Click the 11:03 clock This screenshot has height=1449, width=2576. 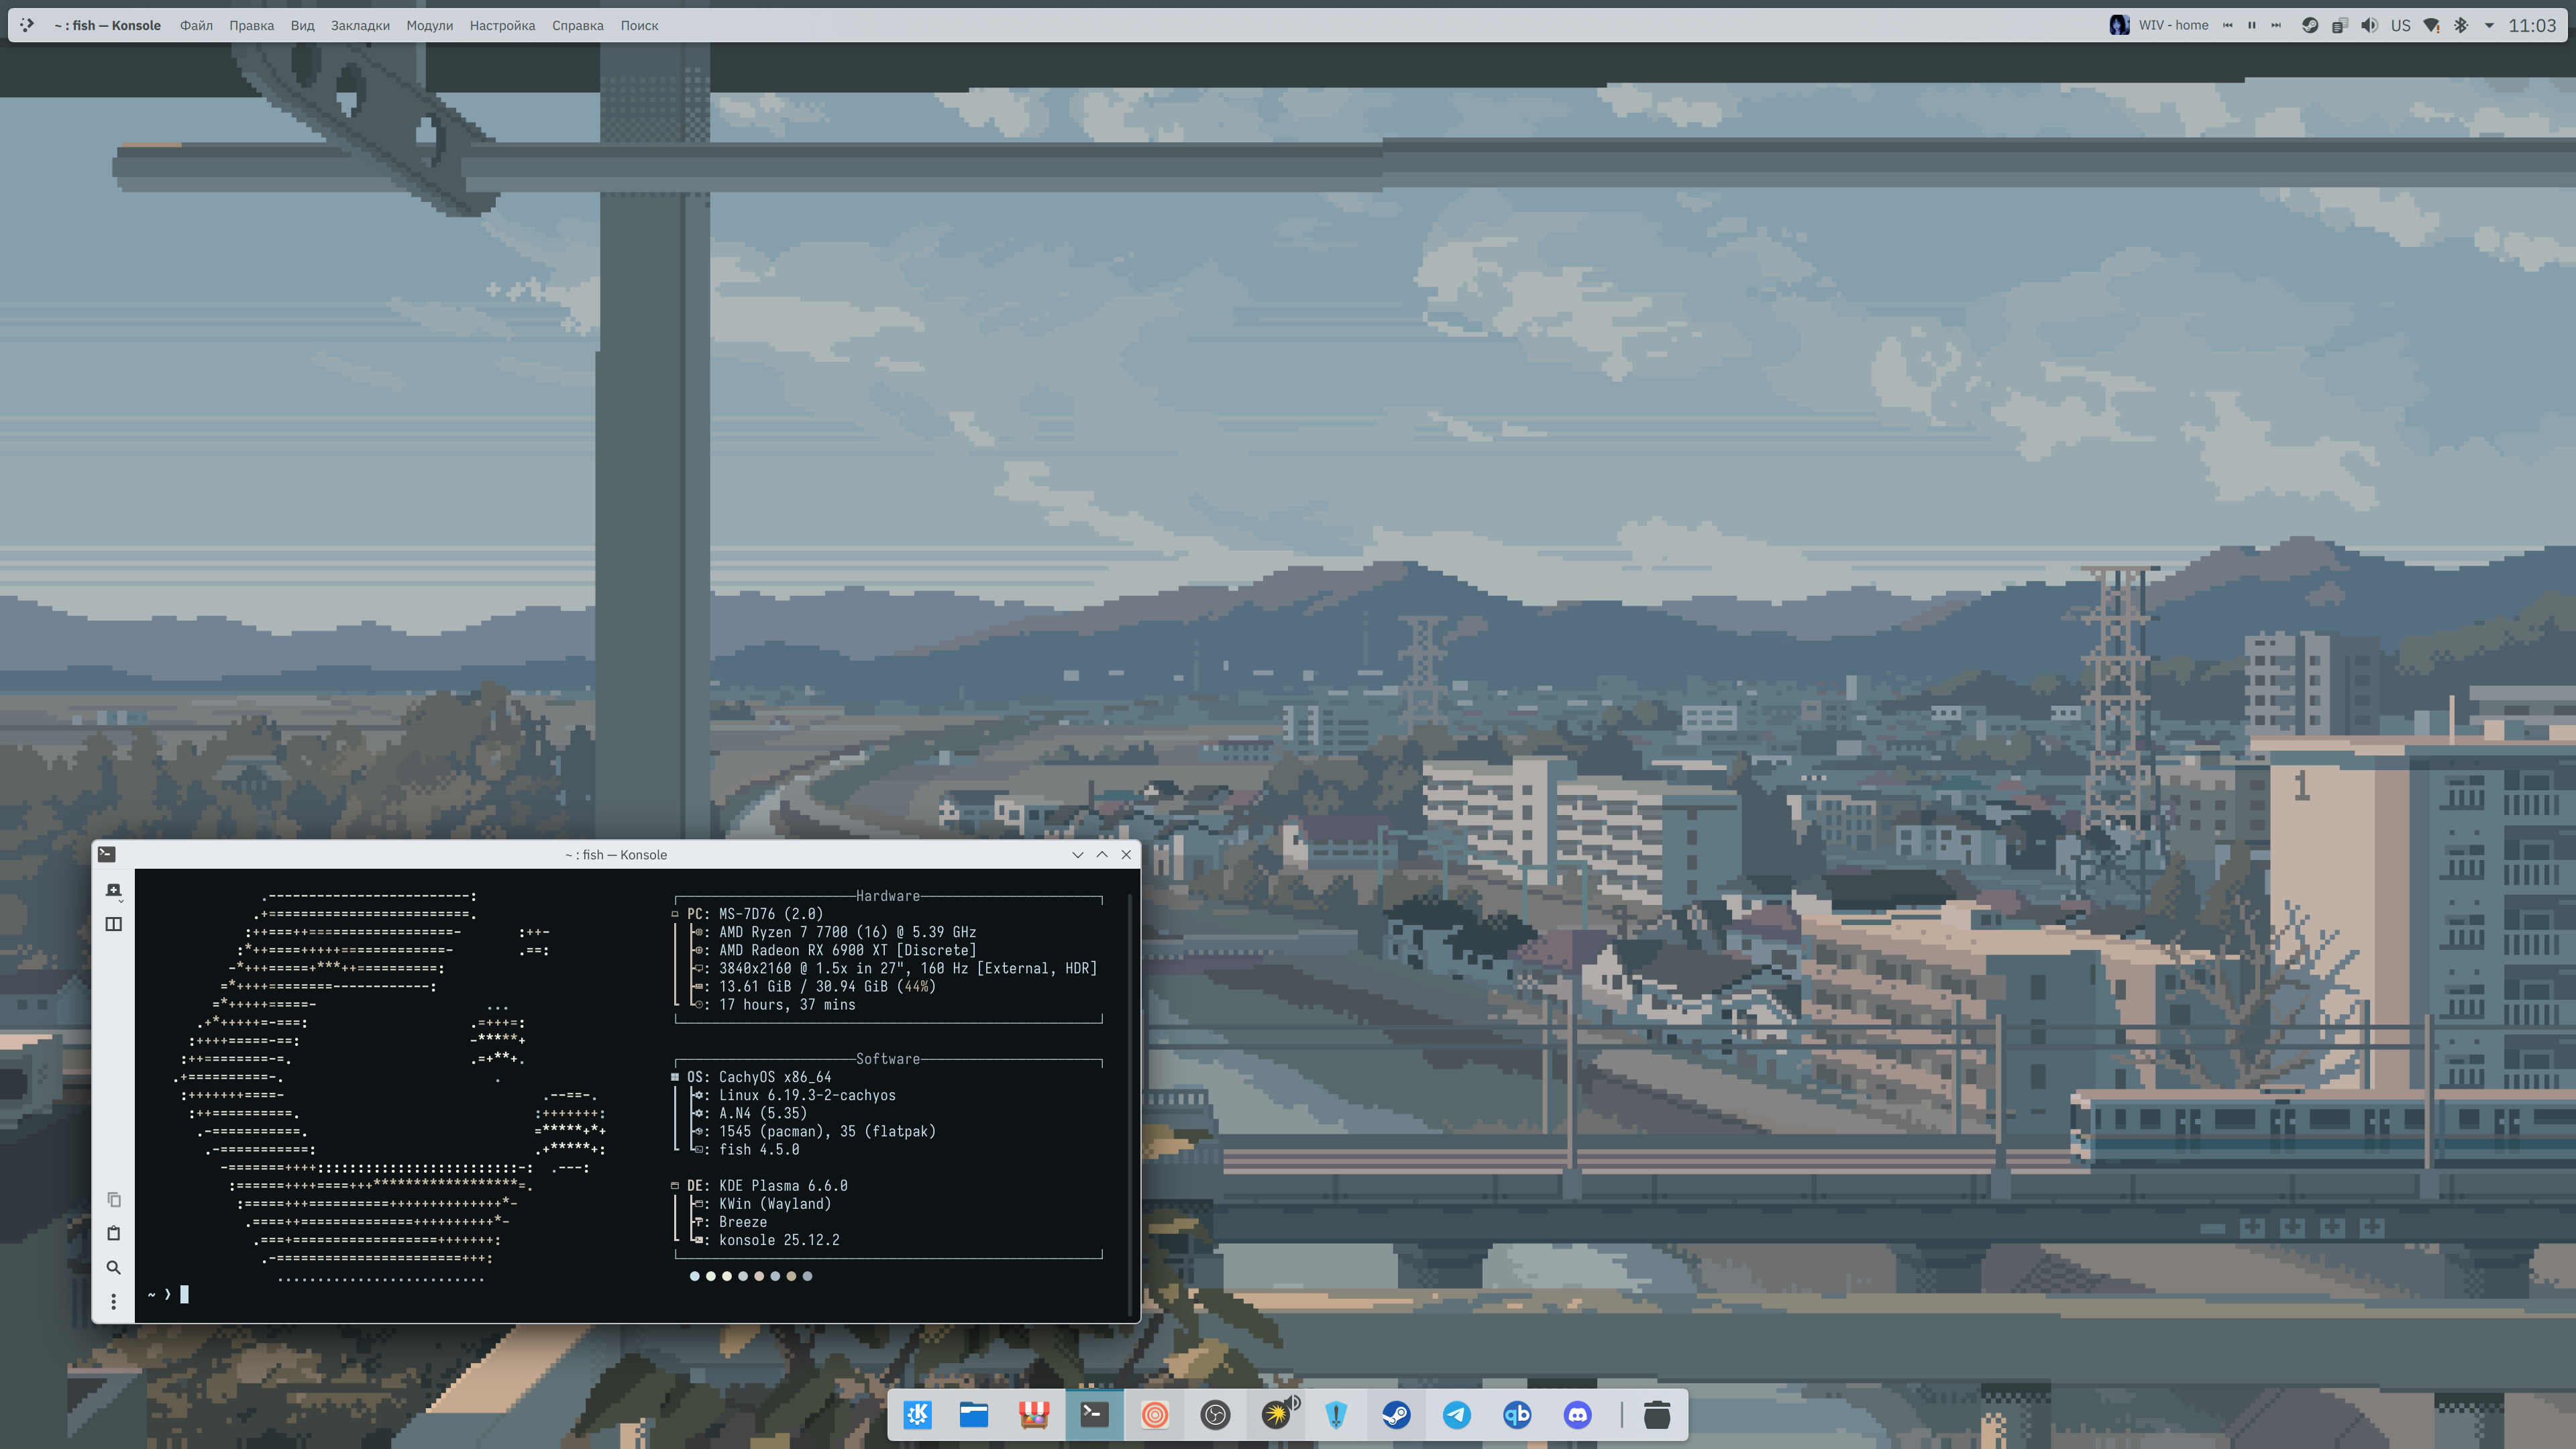coord(2531,25)
